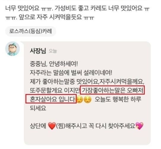This screenshot has height=149, width=161.
Task: Click the 되세요 text in reply
Action: 38,108
